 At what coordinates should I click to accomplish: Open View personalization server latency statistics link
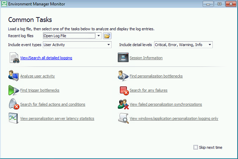(x=57, y=119)
